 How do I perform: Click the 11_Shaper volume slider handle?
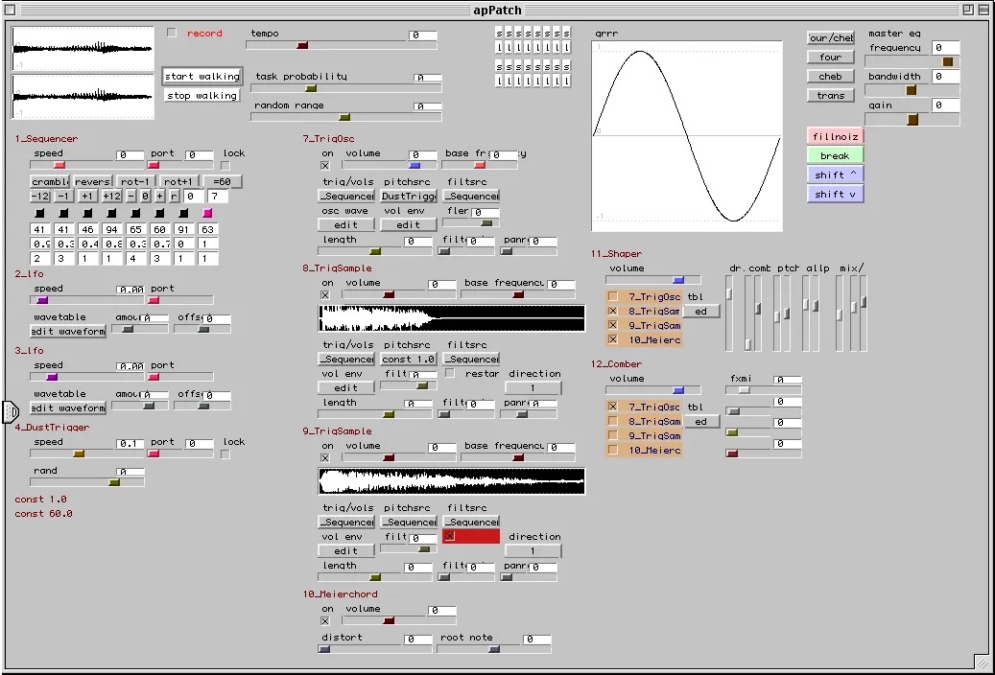click(x=678, y=280)
